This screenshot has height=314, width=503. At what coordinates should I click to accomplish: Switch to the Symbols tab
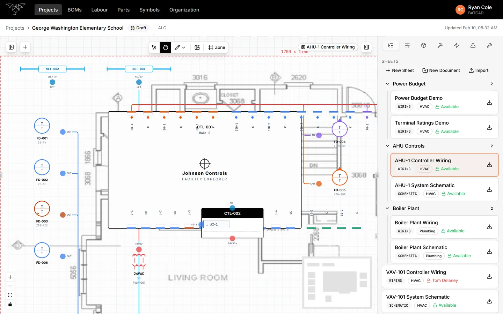(x=150, y=10)
